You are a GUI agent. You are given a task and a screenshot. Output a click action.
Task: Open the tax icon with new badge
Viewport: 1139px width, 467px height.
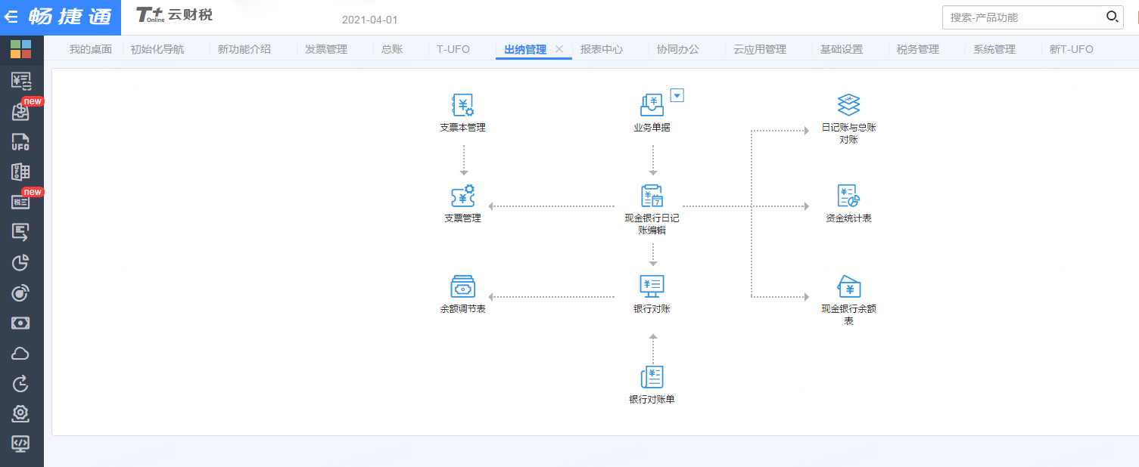tap(20, 202)
